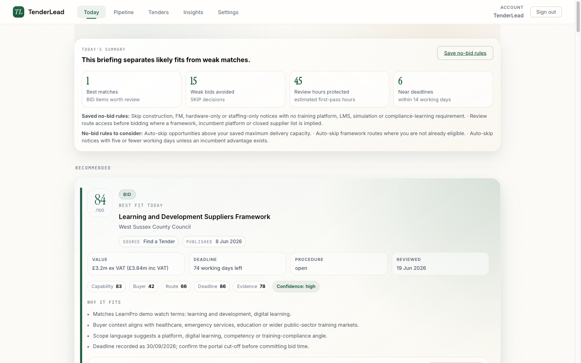Click the BEST FIT TODAY label

click(141, 205)
